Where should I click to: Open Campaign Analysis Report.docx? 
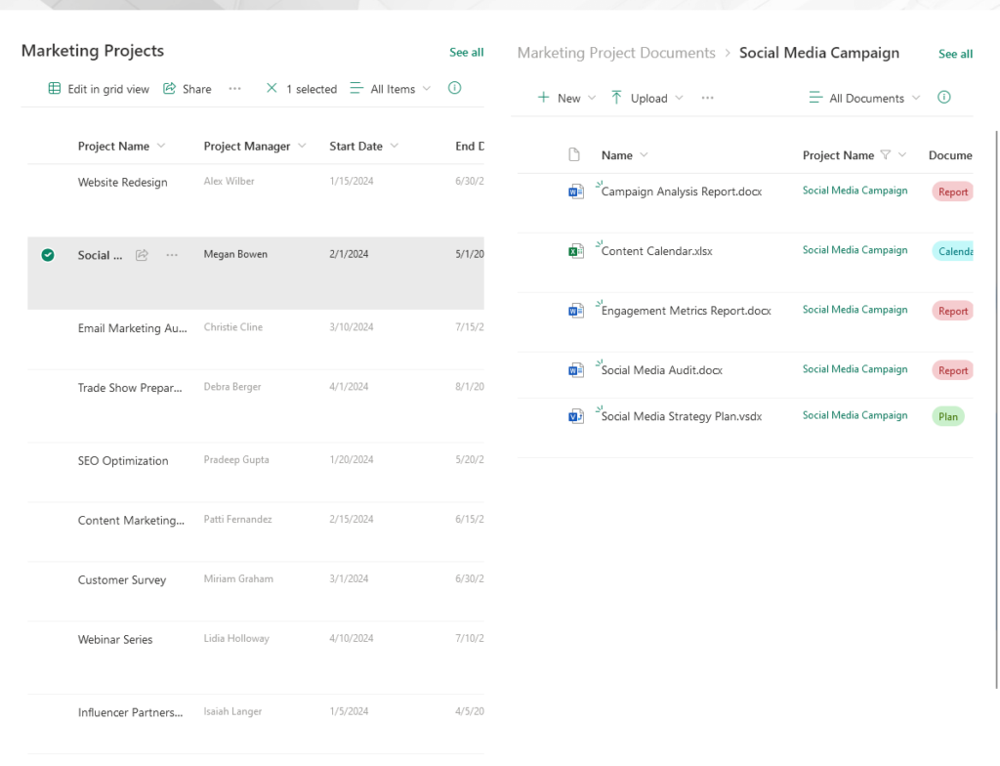pos(681,191)
